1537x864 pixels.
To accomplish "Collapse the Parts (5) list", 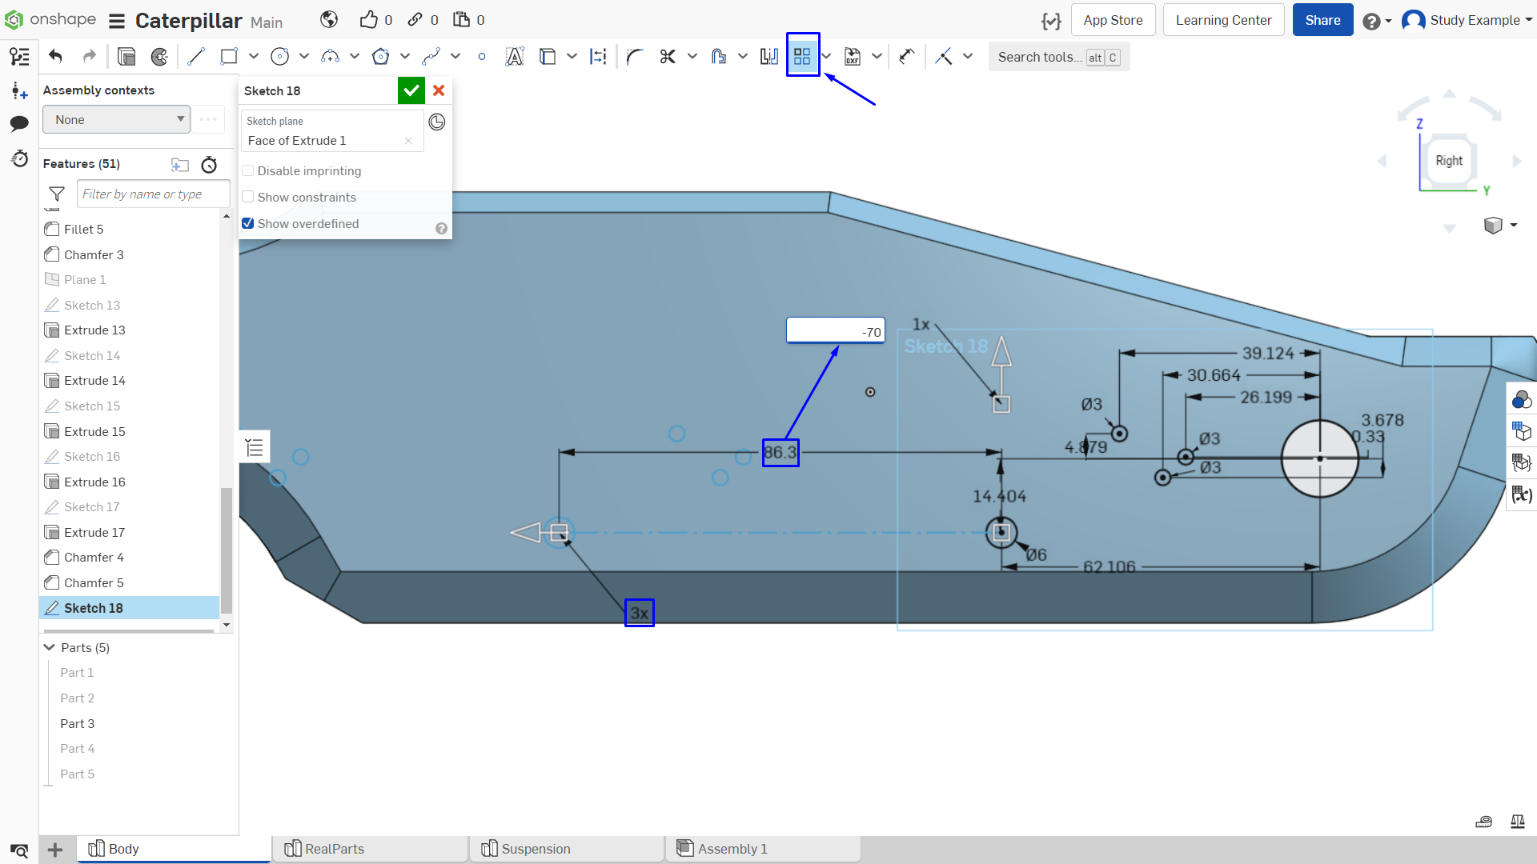I will 50,647.
